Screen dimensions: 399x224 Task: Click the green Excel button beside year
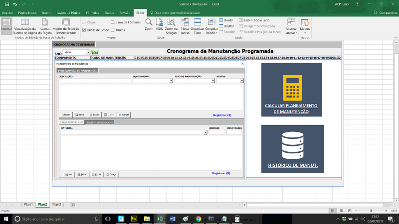tap(95, 52)
